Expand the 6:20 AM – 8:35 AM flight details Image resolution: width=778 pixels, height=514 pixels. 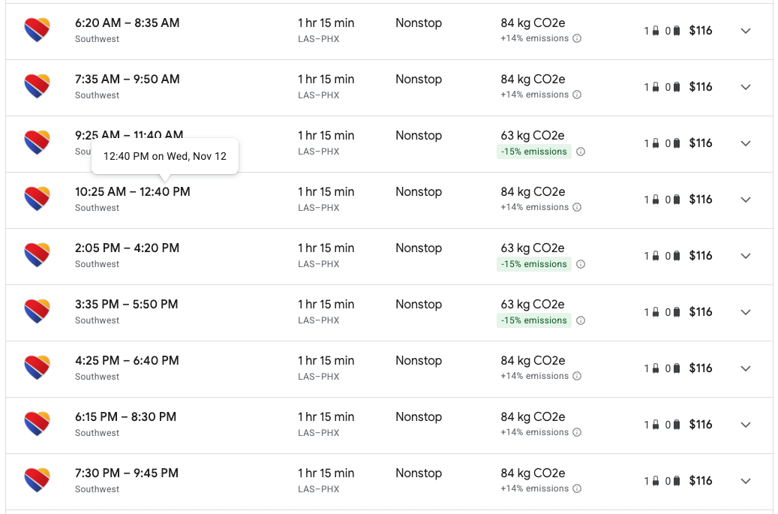tap(745, 31)
